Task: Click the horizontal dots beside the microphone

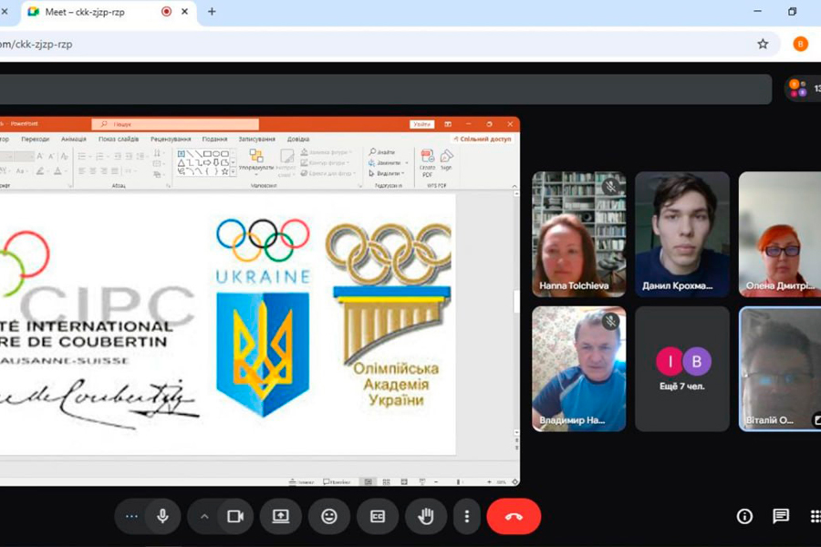Action: 131,517
